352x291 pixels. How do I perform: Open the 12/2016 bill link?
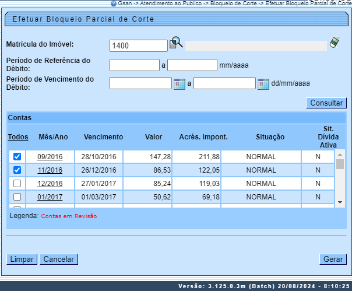click(x=50, y=184)
